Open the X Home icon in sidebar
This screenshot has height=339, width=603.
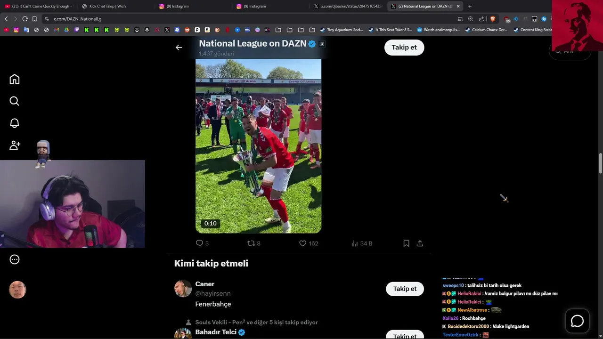(15, 79)
